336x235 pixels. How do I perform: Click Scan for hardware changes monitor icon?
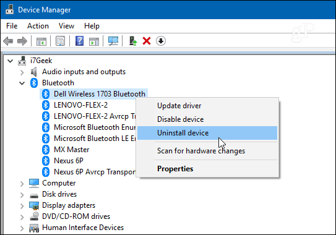(x=113, y=41)
